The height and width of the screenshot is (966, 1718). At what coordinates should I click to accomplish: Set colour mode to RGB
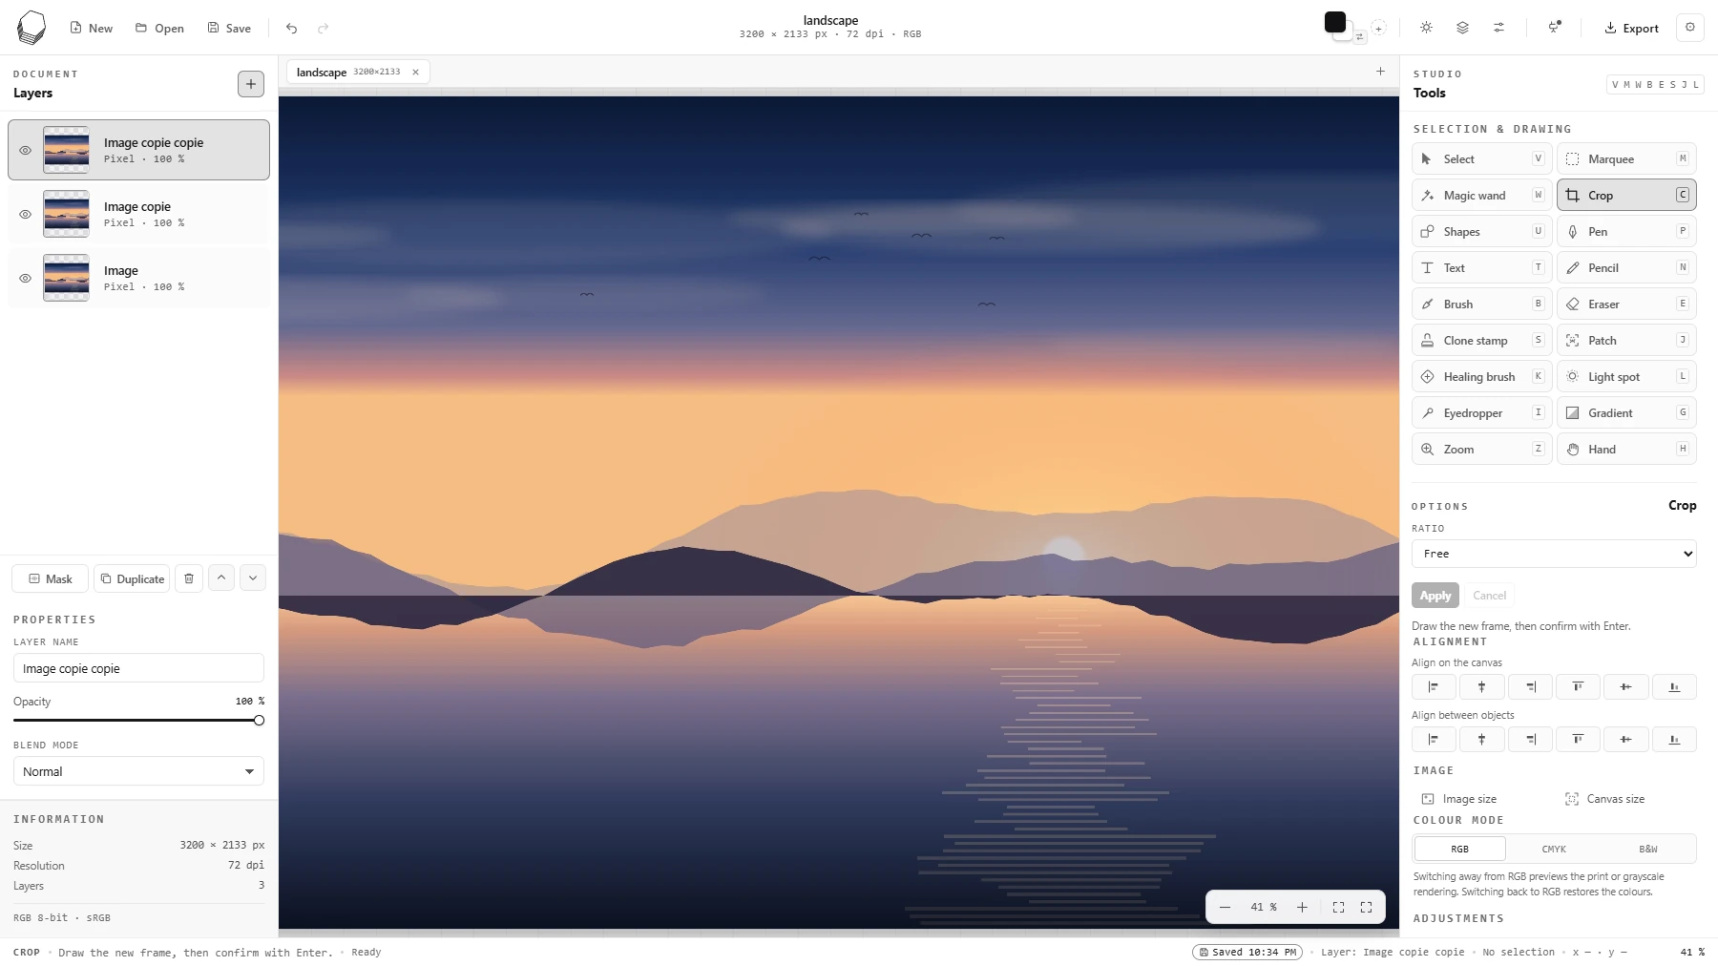(x=1460, y=849)
